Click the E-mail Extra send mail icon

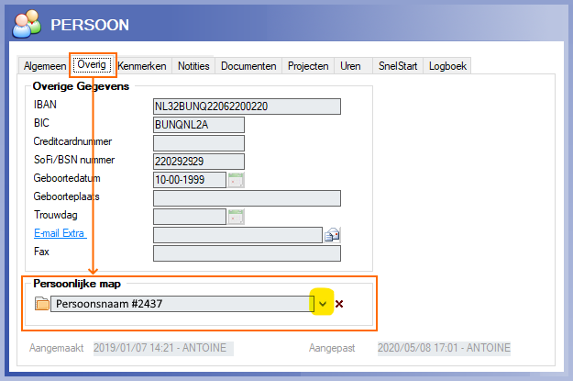pyautogui.click(x=332, y=235)
